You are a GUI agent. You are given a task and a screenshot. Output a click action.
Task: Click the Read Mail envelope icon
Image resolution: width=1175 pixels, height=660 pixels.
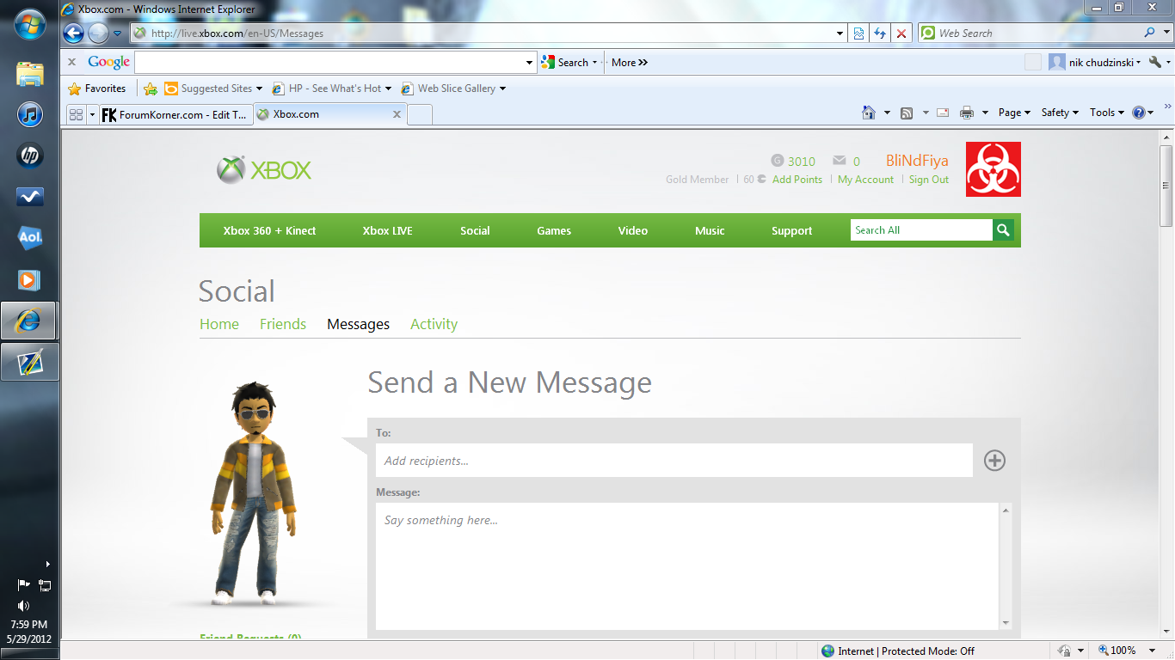coord(943,113)
